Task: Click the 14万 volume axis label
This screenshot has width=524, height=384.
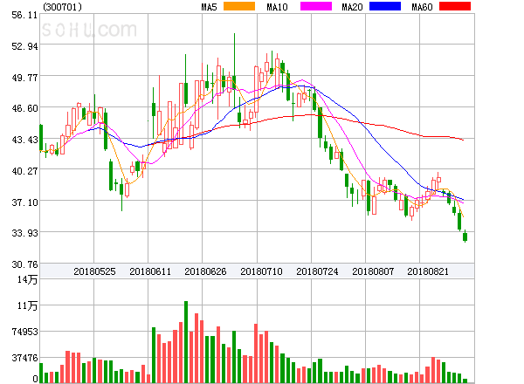Action: [27, 279]
